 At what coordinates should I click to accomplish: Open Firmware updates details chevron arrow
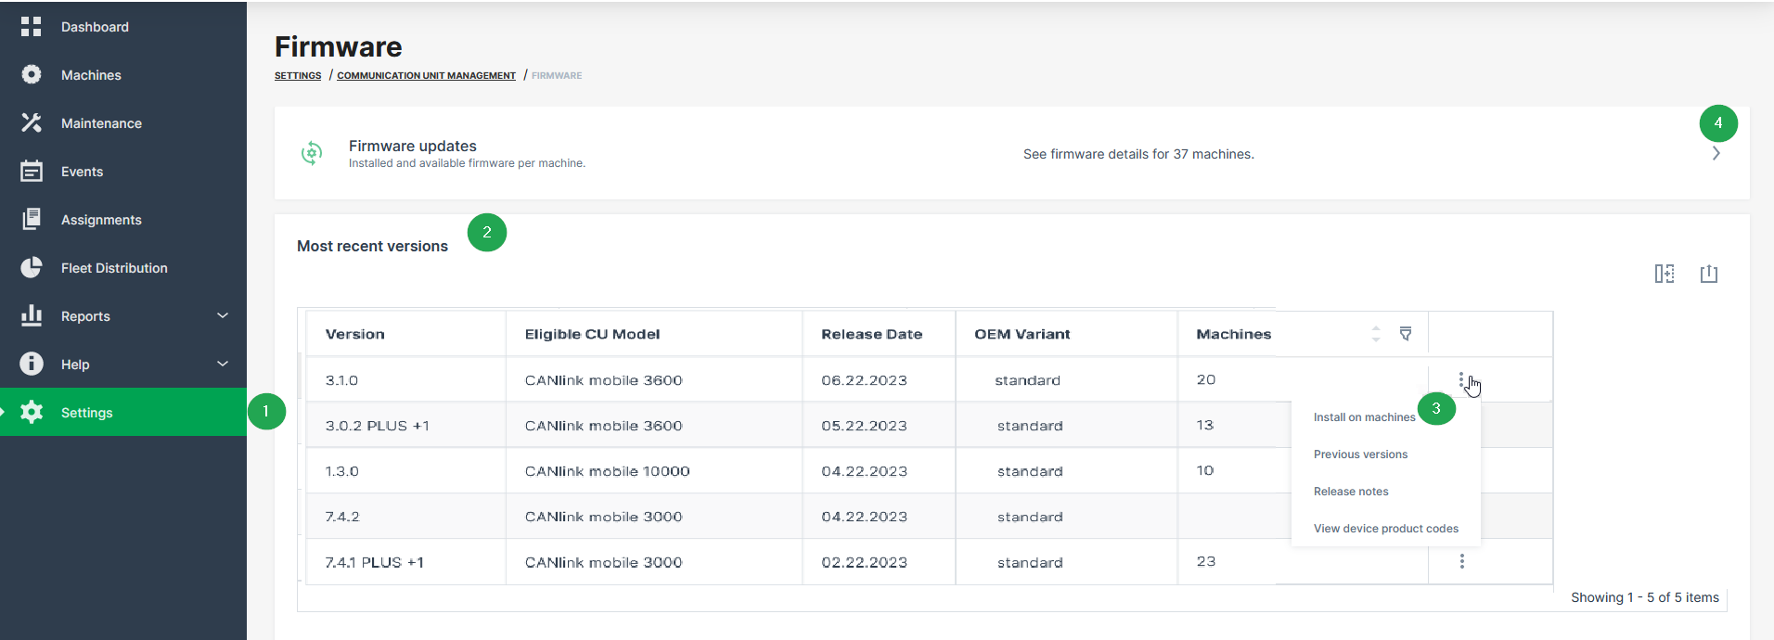point(1716,154)
